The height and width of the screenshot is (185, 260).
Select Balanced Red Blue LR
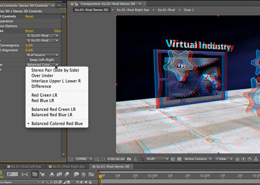pos(52,115)
